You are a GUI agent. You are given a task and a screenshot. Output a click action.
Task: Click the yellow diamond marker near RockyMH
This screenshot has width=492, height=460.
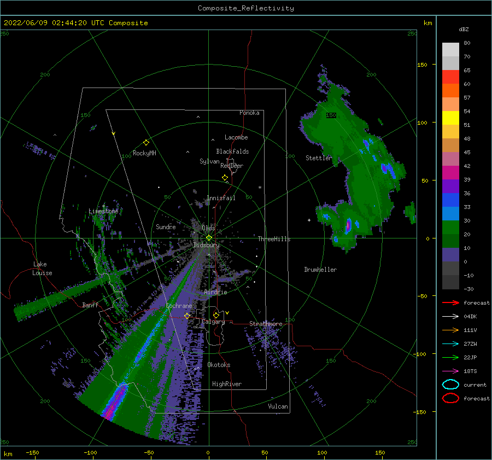(146, 143)
